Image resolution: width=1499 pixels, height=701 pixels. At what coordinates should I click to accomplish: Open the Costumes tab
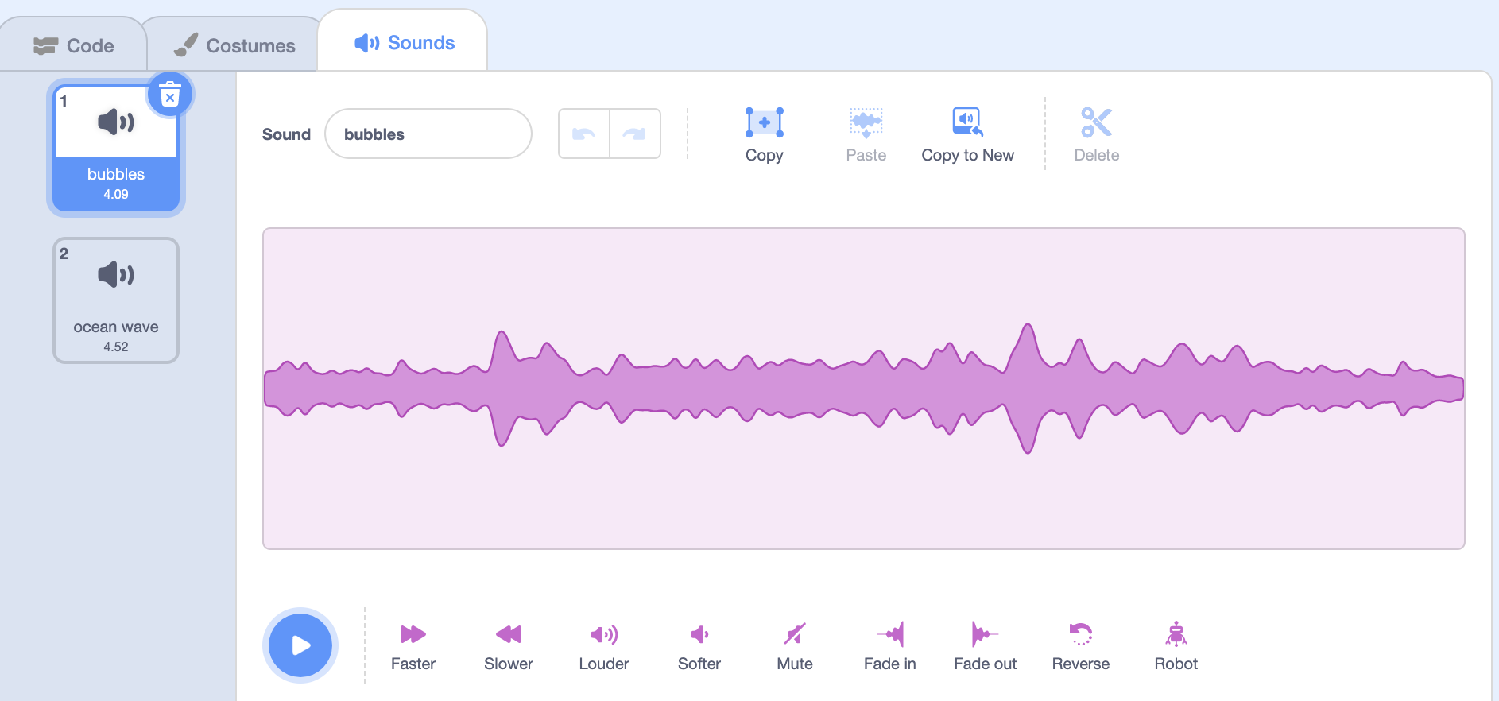[x=234, y=46]
